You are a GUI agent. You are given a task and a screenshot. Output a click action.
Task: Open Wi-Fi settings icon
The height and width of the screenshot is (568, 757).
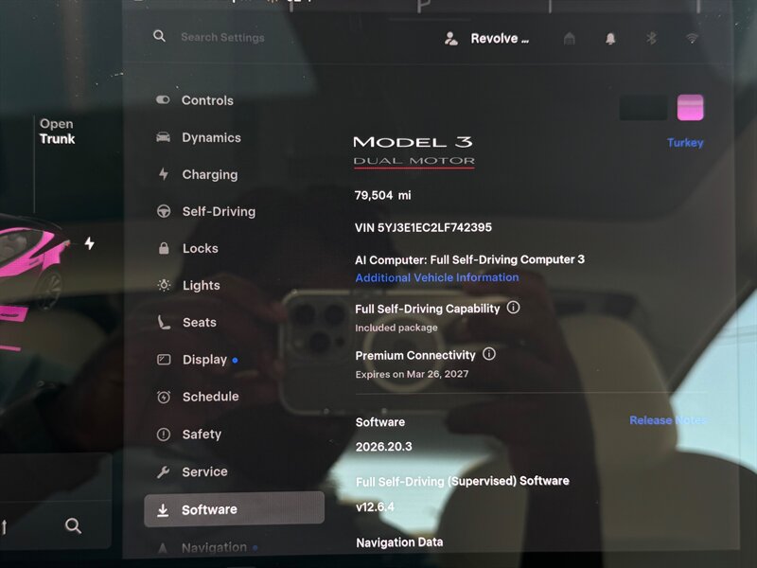coord(692,38)
